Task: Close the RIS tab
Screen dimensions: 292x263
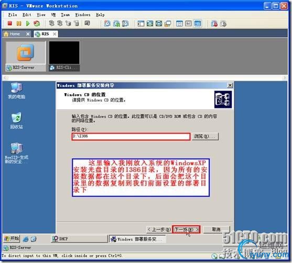Action: (x=55, y=34)
